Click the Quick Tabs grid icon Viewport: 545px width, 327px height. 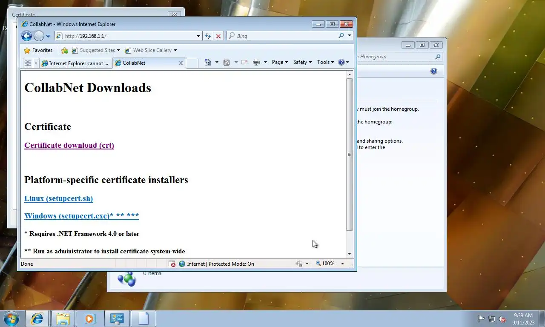click(28, 63)
